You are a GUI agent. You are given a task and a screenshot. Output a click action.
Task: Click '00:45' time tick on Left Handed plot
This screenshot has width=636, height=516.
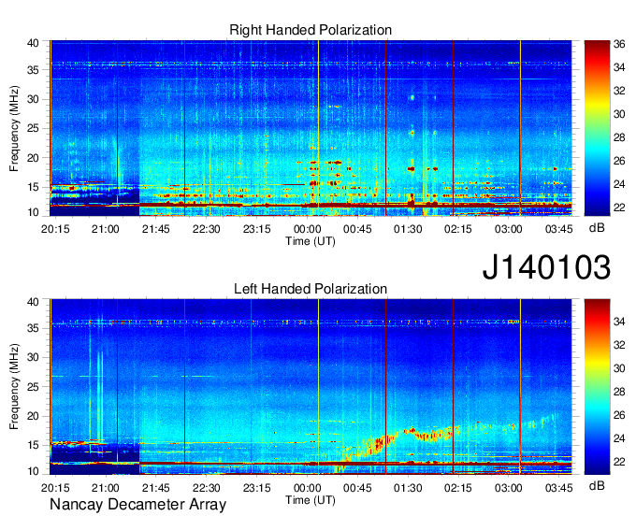tap(357, 488)
